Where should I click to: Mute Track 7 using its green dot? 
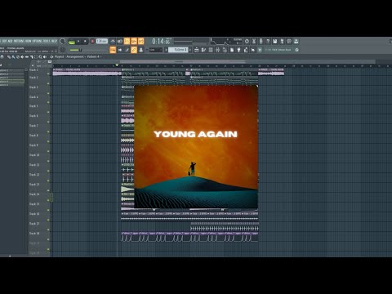pyautogui.click(x=48, y=131)
